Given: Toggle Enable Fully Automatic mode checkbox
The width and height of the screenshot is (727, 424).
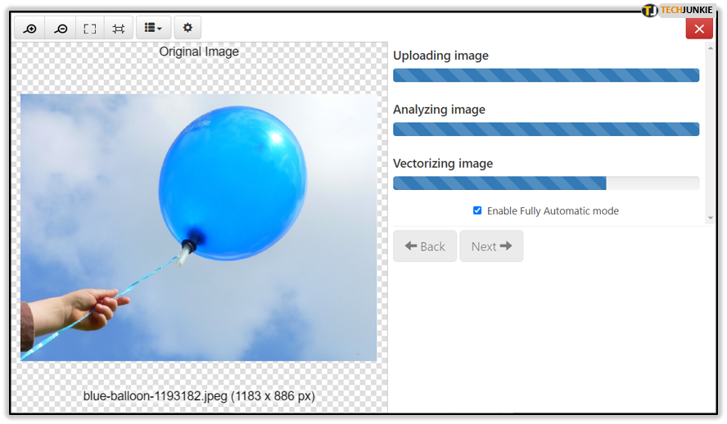Looking at the screenshot, I should point(477,210).
